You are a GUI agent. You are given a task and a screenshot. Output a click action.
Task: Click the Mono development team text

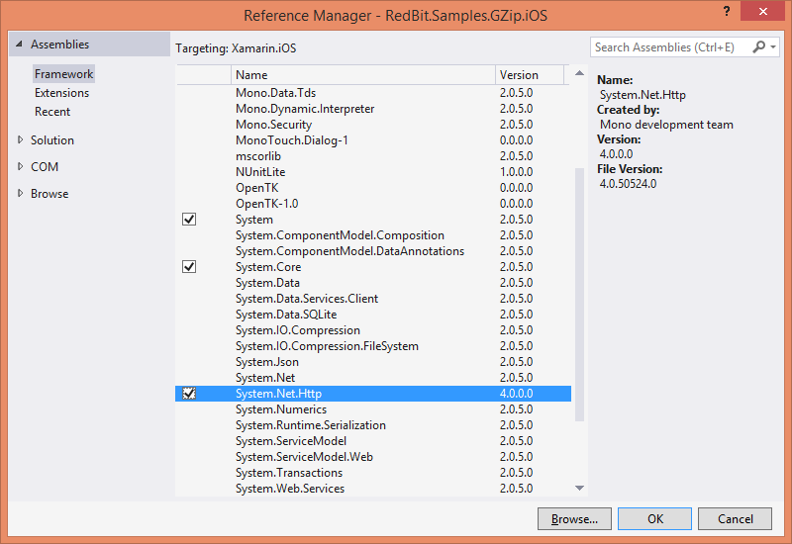pos(666,125)
